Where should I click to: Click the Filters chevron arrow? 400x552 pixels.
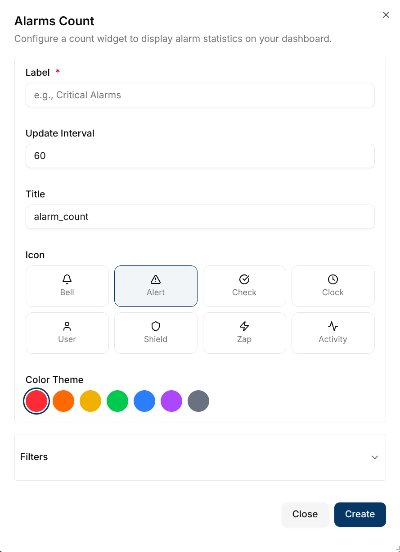374,457
